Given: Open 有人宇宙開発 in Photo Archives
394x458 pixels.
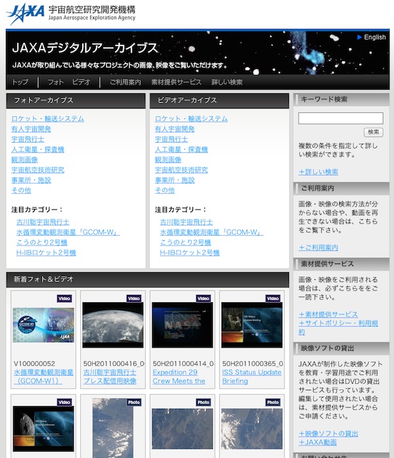Looking at the screenshot, I should point(31,129).
